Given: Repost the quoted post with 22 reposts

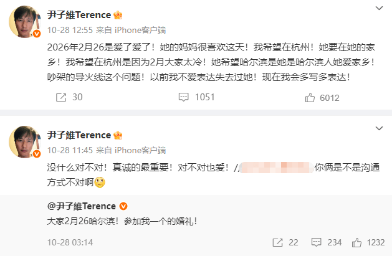Looking at the screenshot, I should point(277,242).
